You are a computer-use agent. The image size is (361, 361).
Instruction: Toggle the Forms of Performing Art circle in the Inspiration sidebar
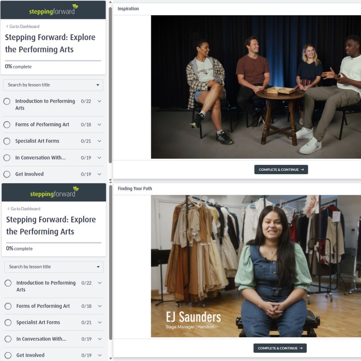tap(7, 125)
